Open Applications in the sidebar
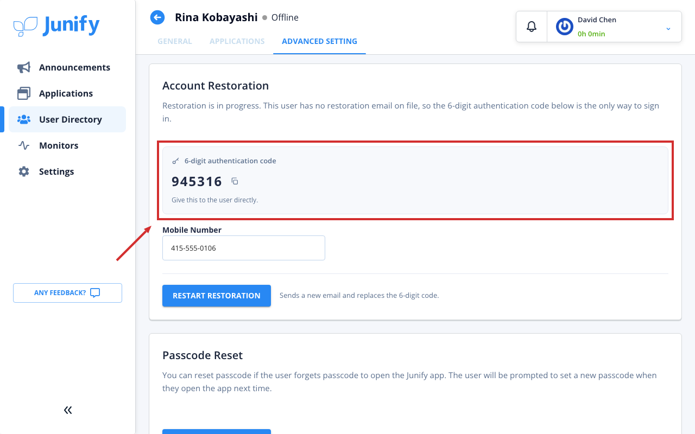 [67, 93]
